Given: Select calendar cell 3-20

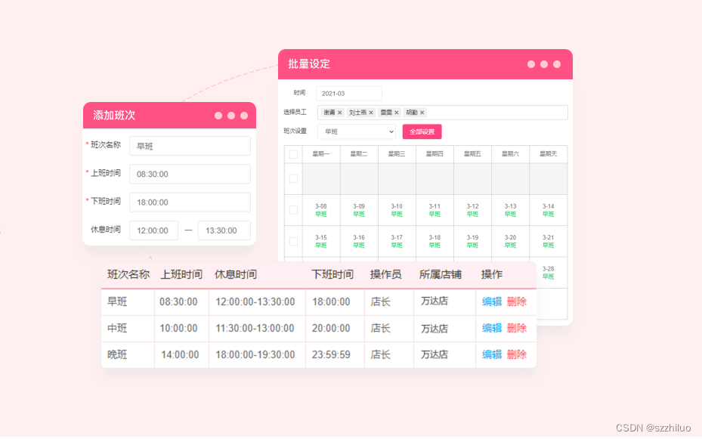Looking at the screenshot, I should (510, 241).
